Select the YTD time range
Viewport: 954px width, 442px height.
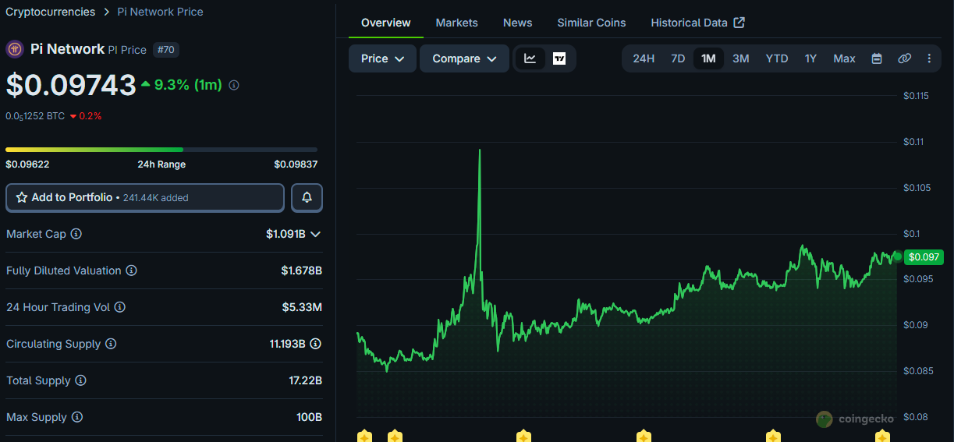(x=777, y=58)
